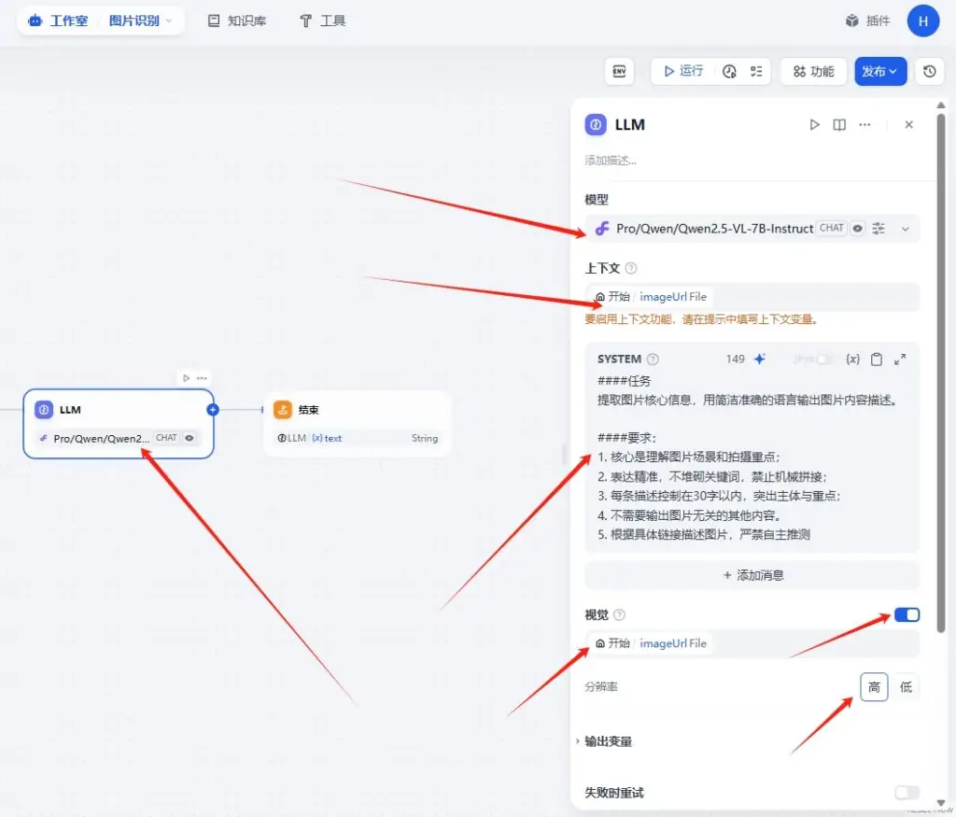The width and height of the screenshot is (956, 817).
Task: Click the 添加消息 button
Action: pyautogui.click(x=752, y=575)
